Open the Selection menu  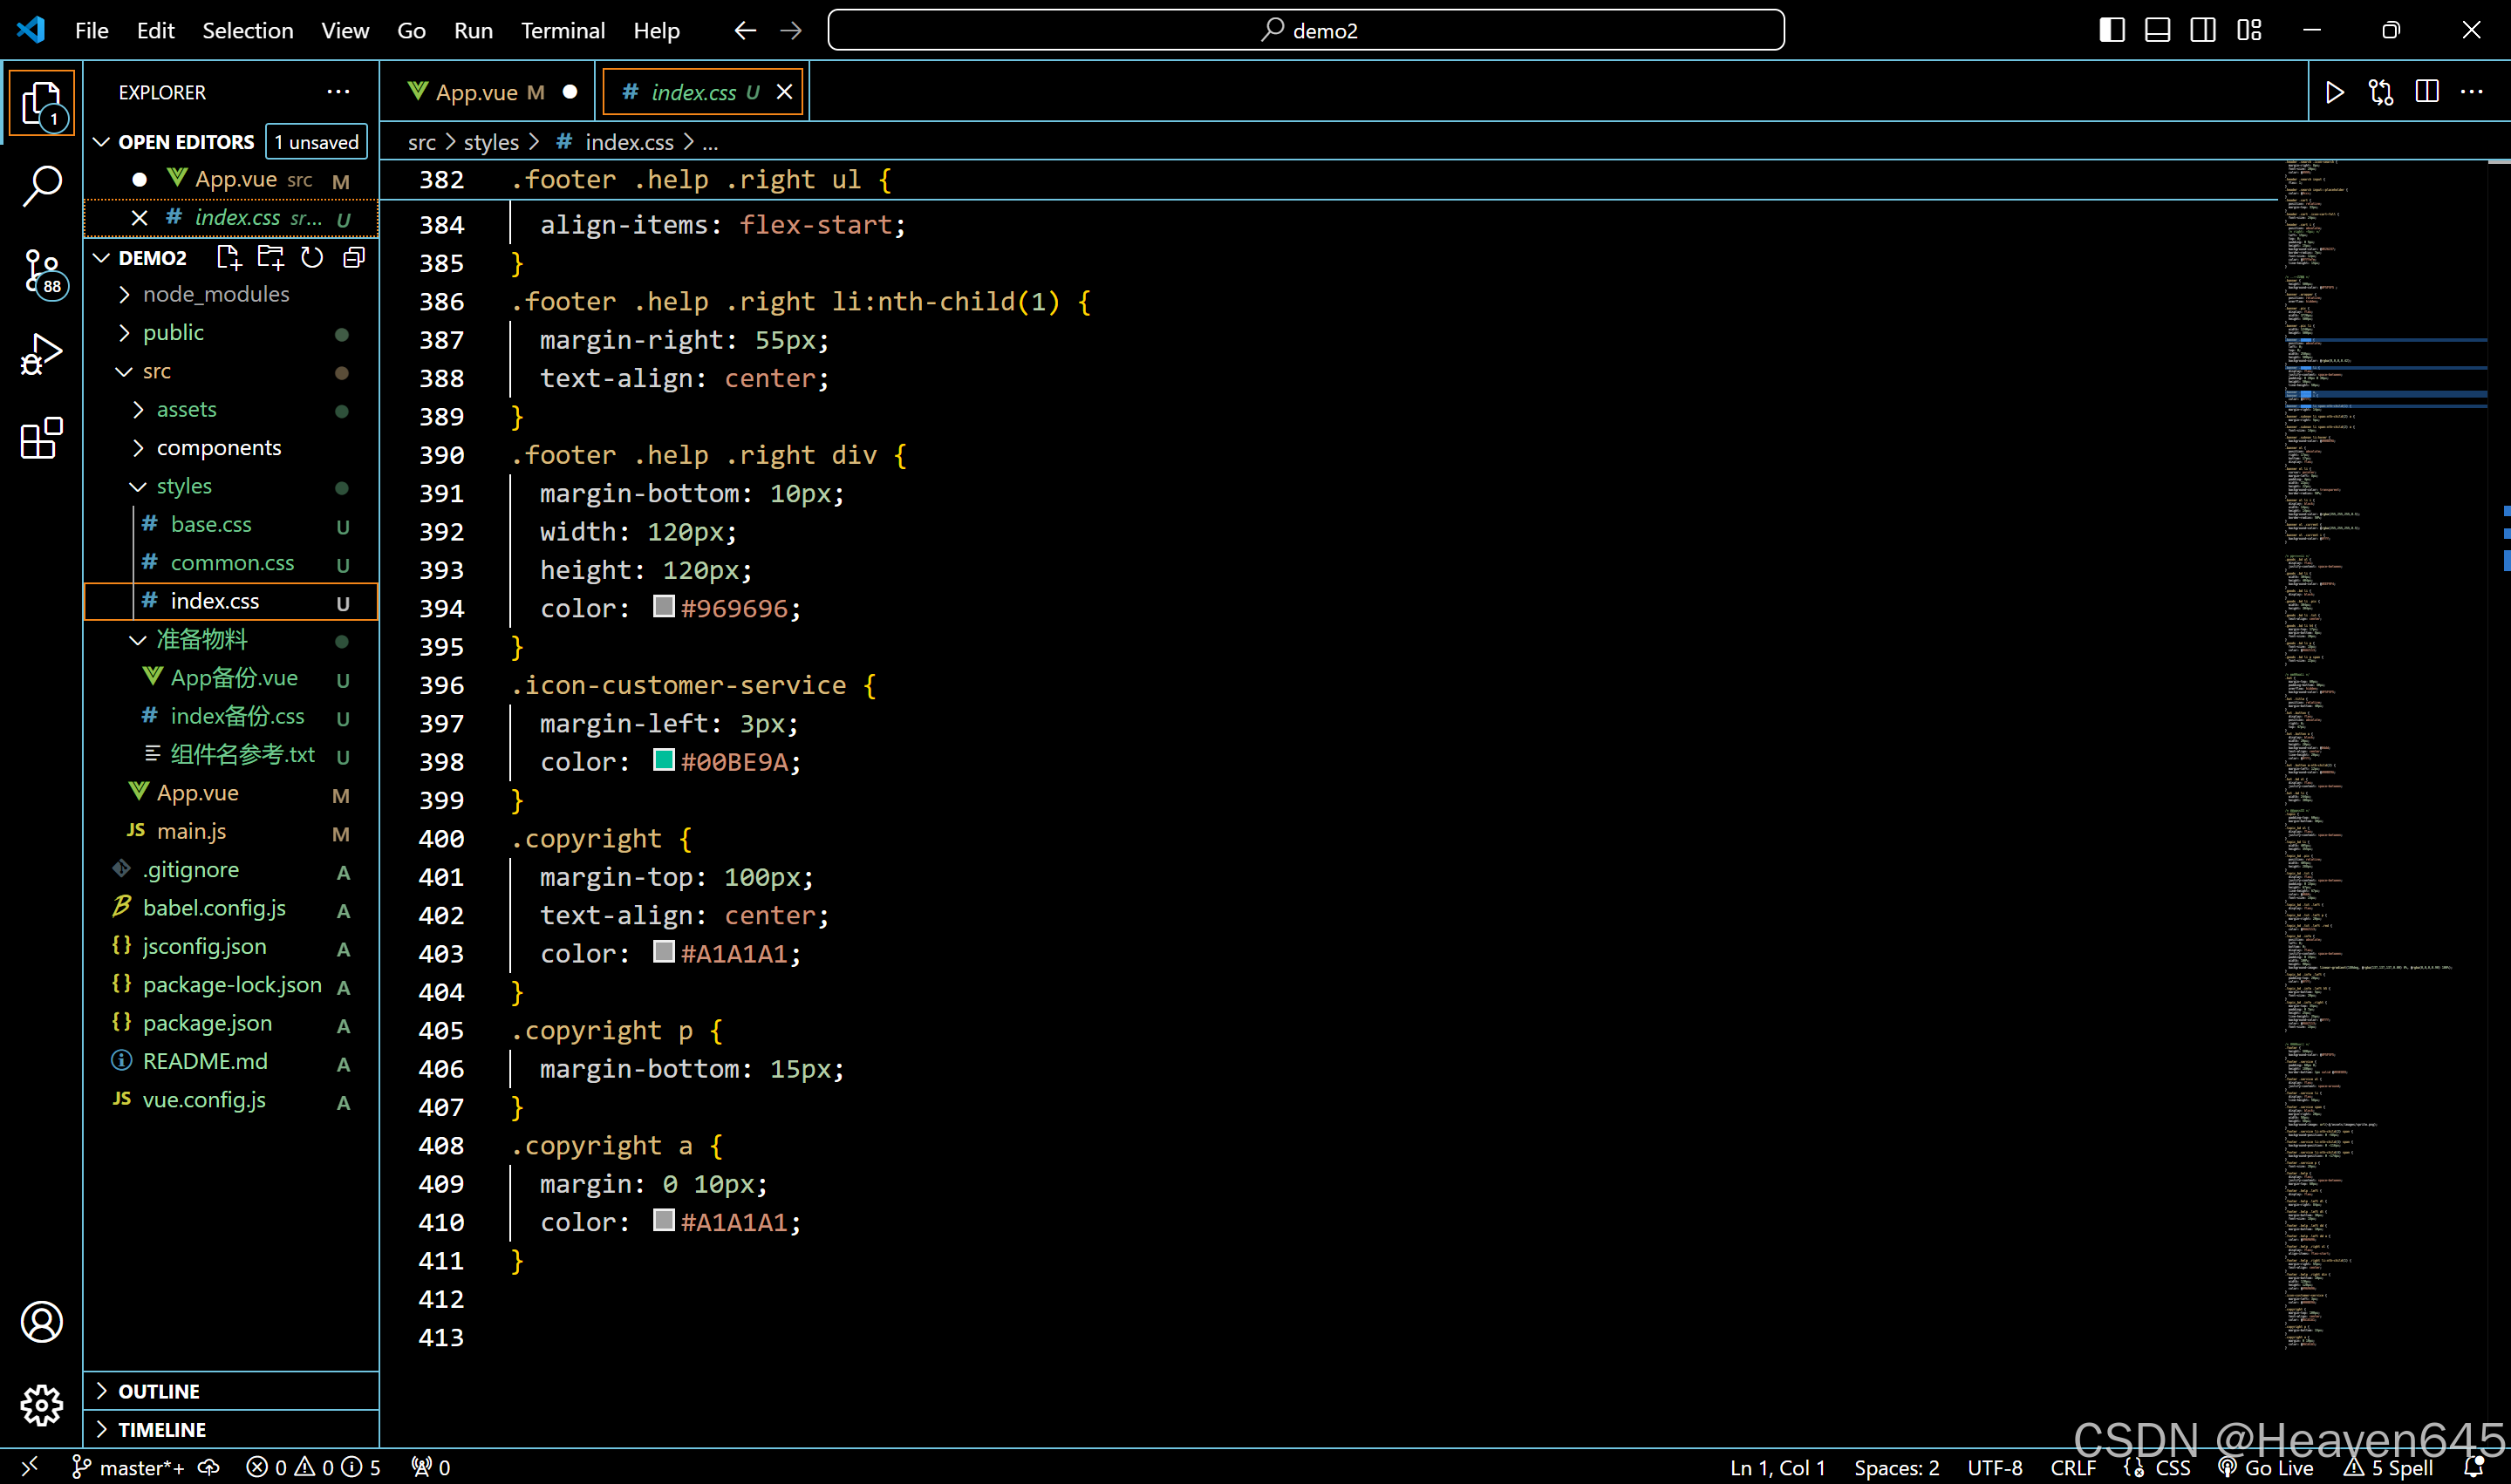coord(248,31)
